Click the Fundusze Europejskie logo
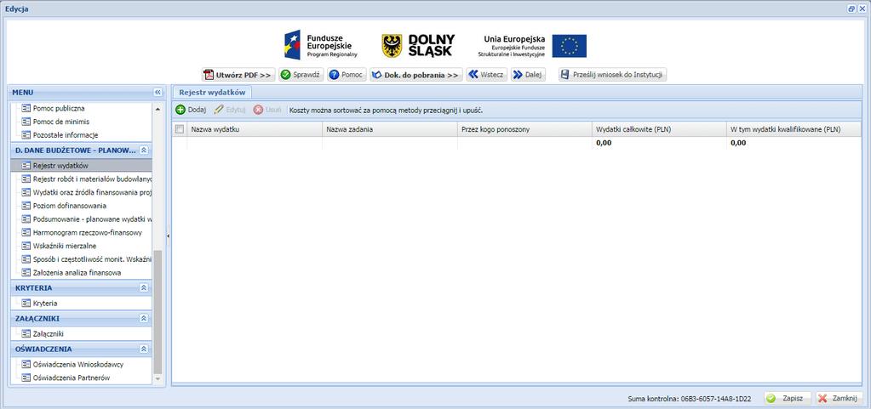The width and height of the screenshot is (871, 409). (321, 46)
